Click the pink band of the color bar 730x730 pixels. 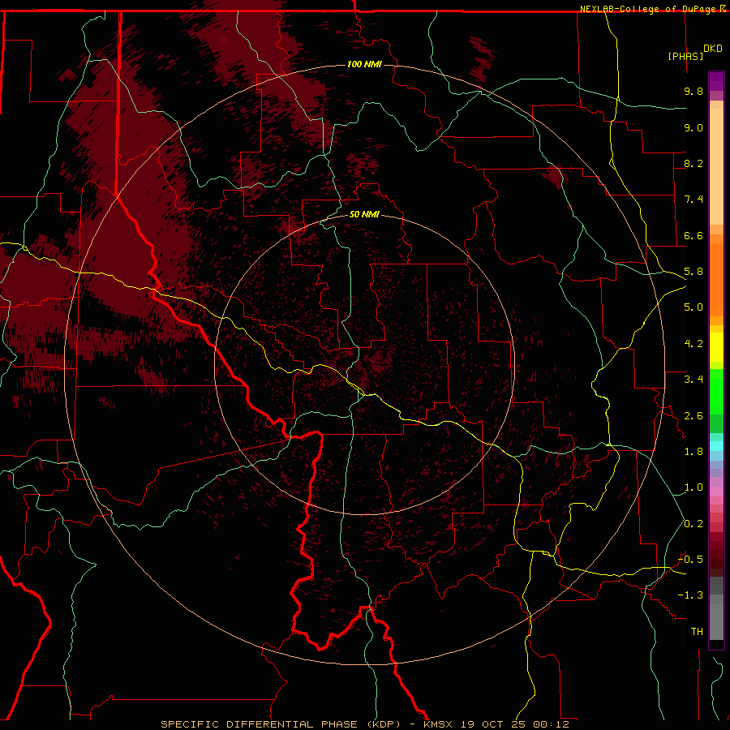716,492
